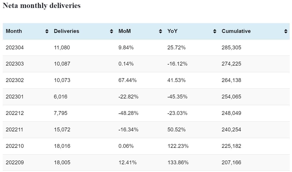This screenshot has height=172, width=292.
Task: Click the 50.52% YoY value
Action: 176,130
